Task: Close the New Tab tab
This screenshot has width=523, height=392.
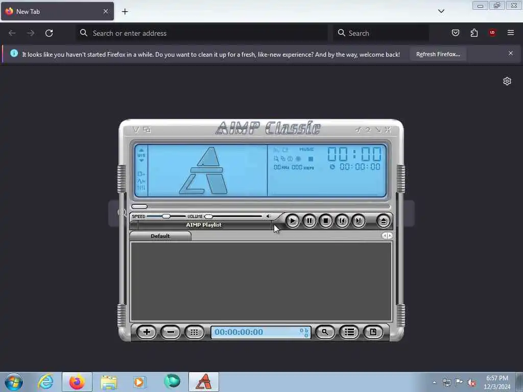Action: click(106, 11)
